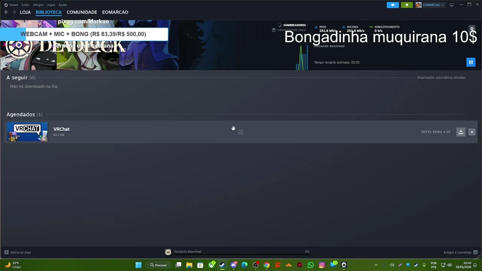Screen dimensions: 482x271
Task: Open Instagram from the taskbar
Action: click(x=322, y=265)
